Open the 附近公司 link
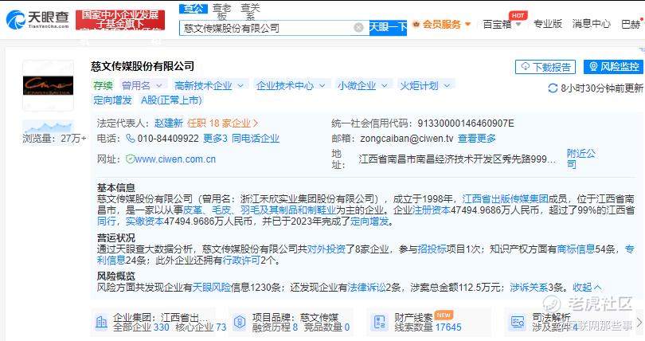Screen dimensions: 645x341 coord(580,159)
